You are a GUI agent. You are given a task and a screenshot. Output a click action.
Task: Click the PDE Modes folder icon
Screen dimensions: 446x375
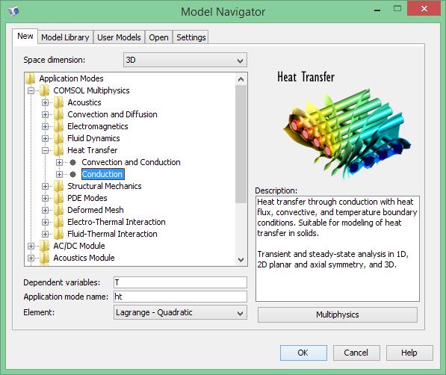58,198
